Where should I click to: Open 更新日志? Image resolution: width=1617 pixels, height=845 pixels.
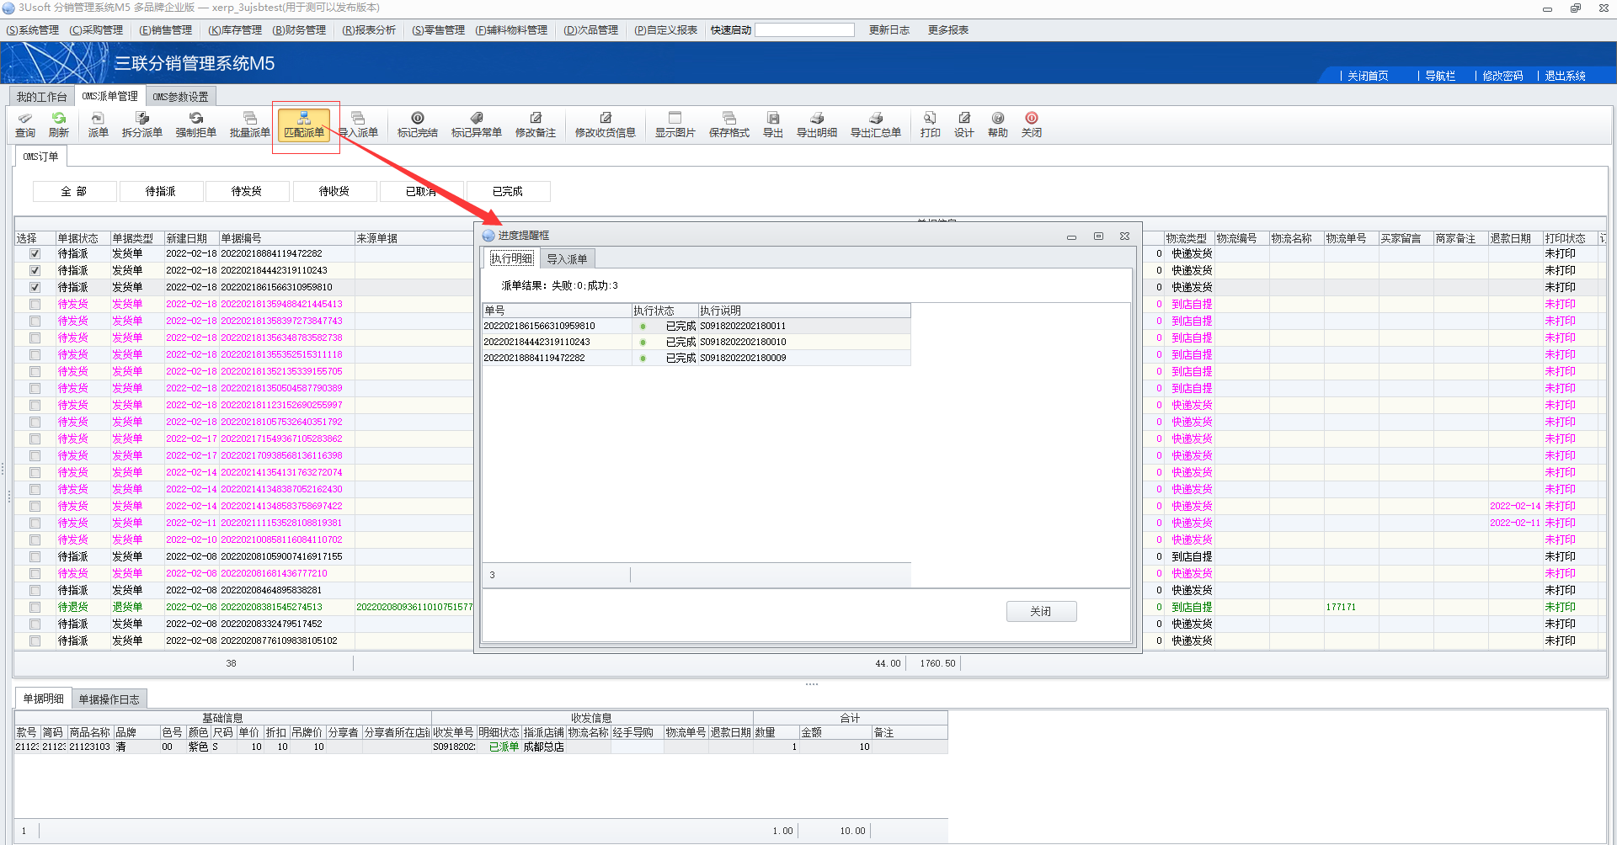pyautogui.click(x=889, y=30)
